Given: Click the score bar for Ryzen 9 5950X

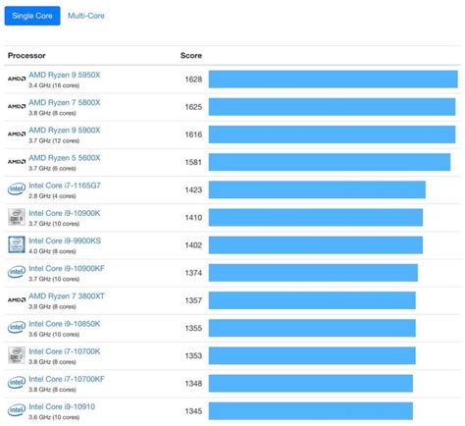Looking at the screenshot, I should coord(334,80).
